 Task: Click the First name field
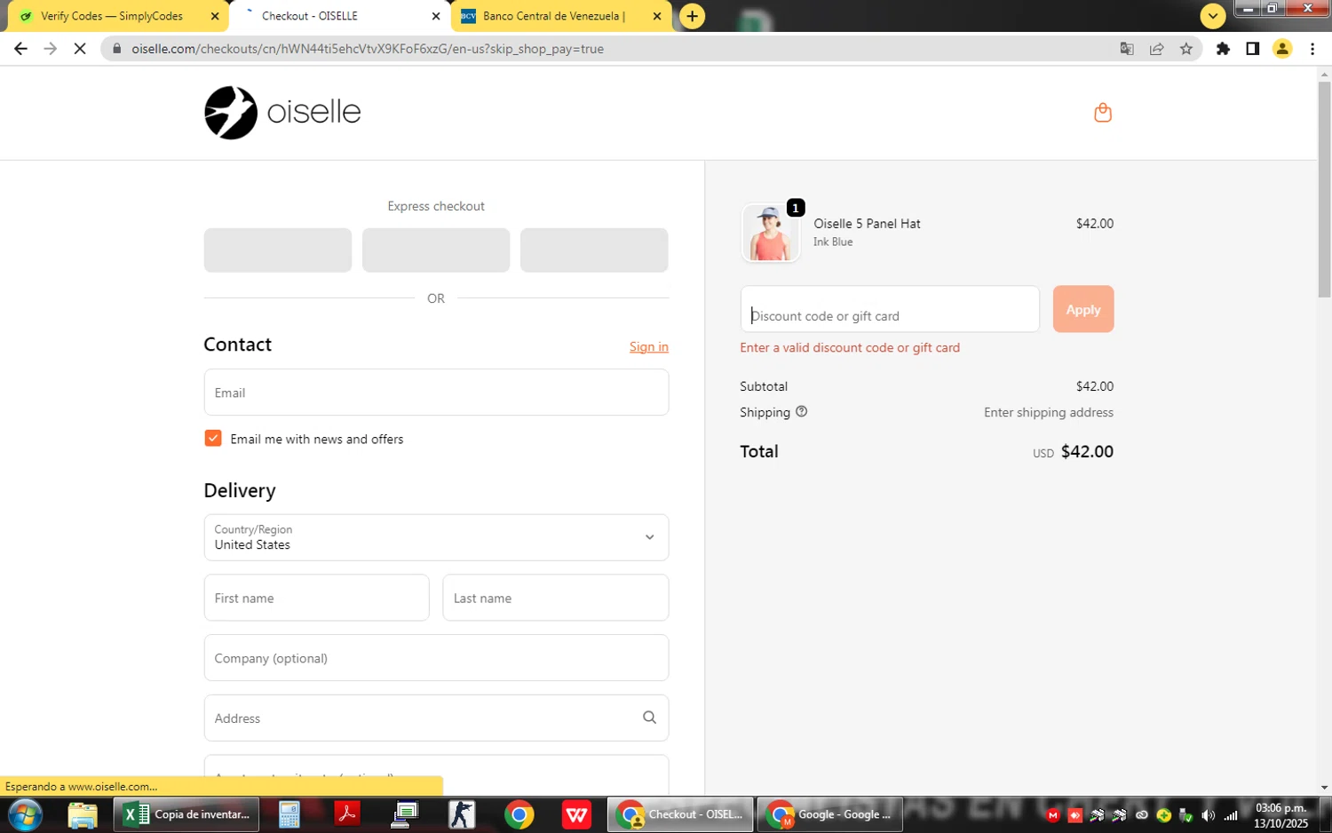tap(316, 598)
